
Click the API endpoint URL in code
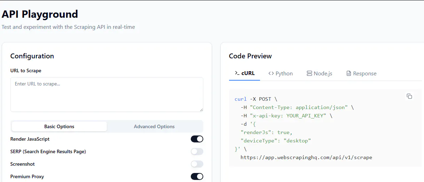(x=306, y=157)
